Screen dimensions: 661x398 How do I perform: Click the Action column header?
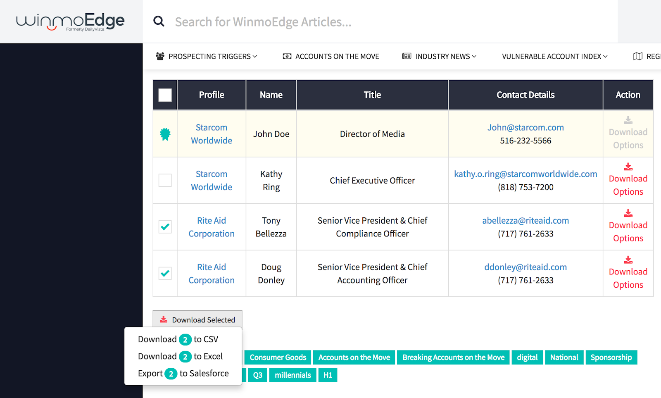pyautogui.click(x=628, y=95)
